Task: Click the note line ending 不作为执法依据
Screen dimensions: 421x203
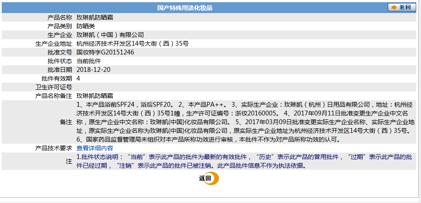Action: point(191,166)
